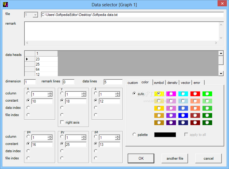
Task: Click the remark lines input field
Action: click(69, 82)
